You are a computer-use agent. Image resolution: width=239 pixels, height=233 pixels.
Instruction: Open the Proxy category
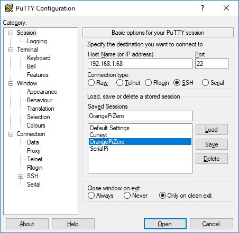34,151
